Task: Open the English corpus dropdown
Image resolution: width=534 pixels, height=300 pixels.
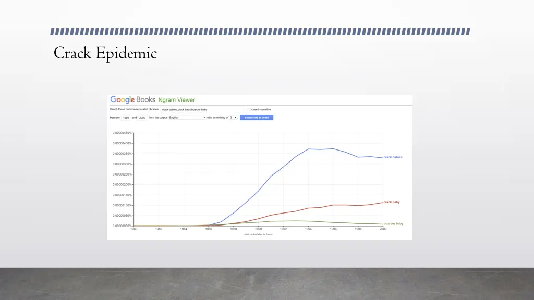Action: pyautogui.click(x=187, y=118)
